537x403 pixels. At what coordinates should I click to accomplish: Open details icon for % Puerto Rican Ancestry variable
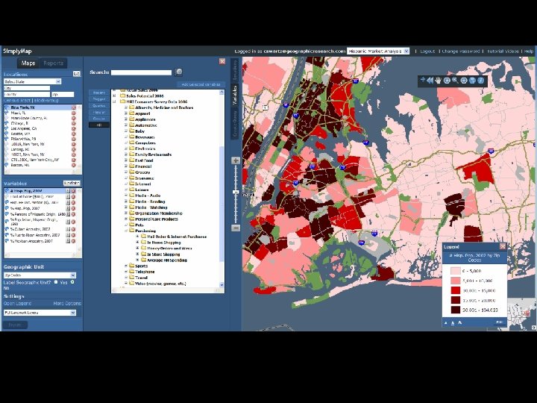[x=68, y=235]
